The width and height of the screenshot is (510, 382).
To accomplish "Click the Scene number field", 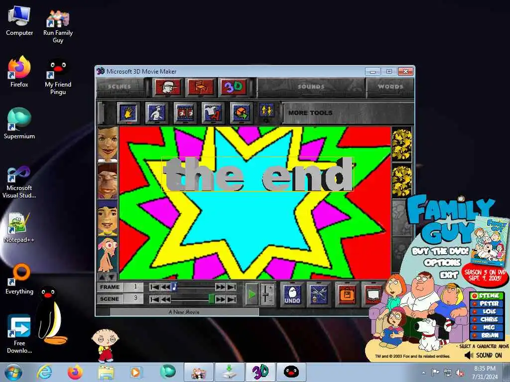I will [133, 299].
